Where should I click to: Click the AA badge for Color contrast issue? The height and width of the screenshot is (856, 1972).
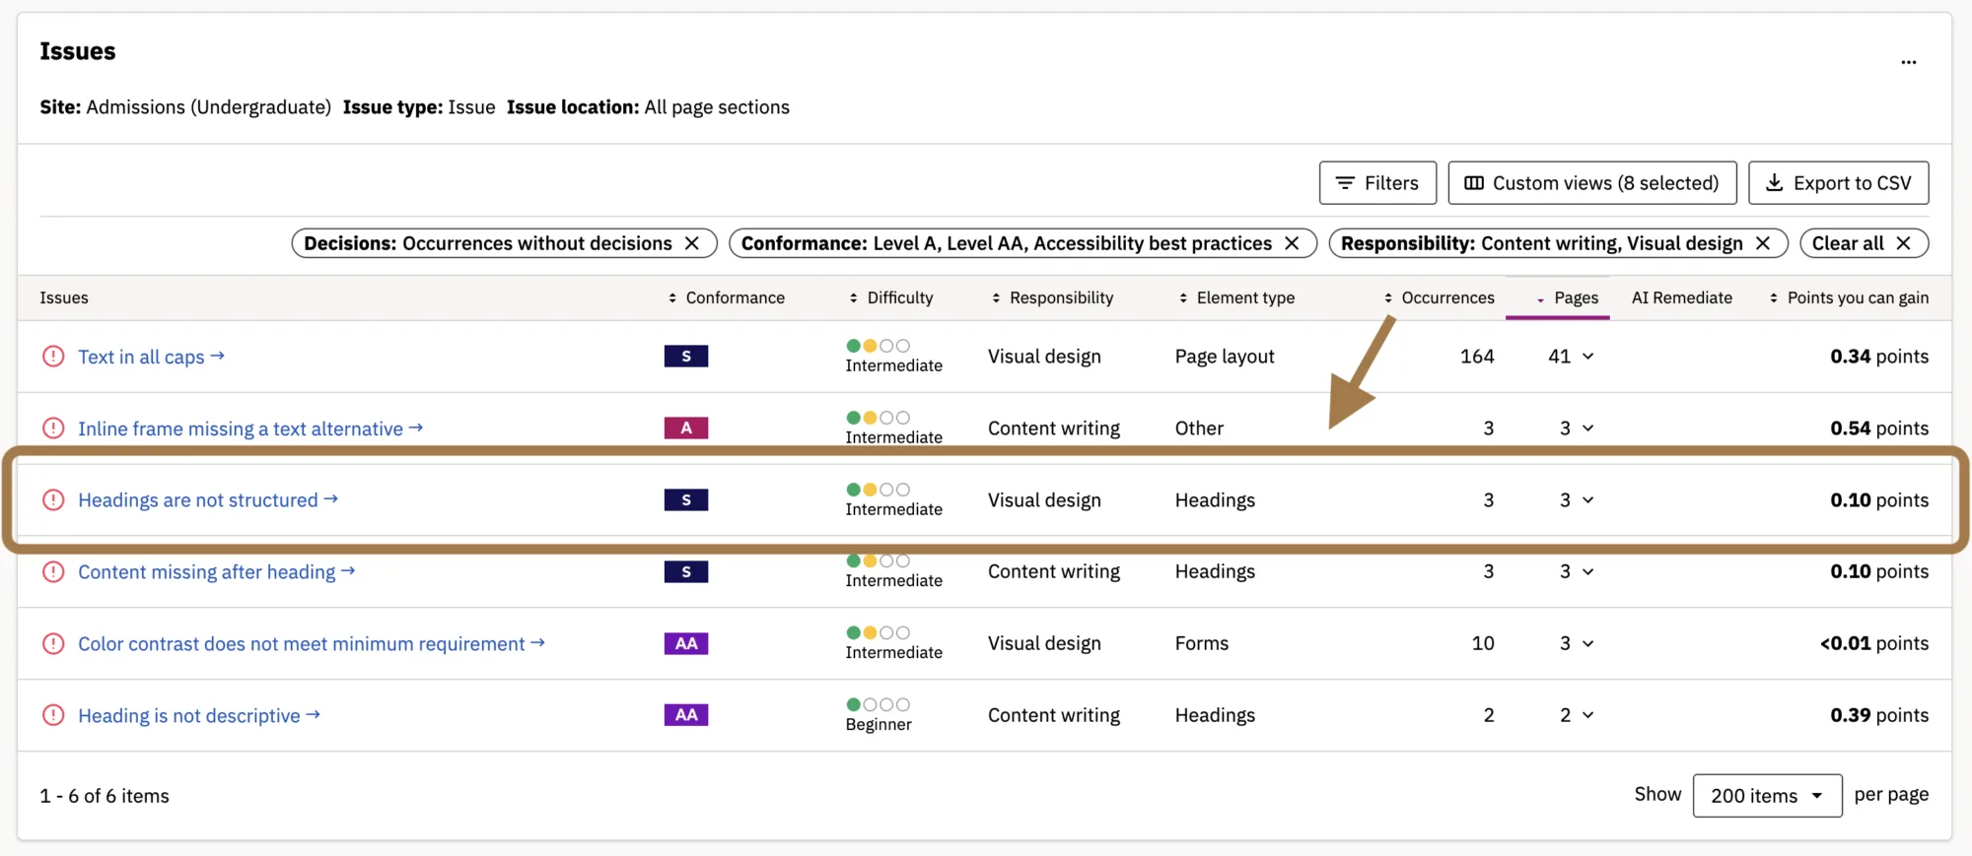686,644
